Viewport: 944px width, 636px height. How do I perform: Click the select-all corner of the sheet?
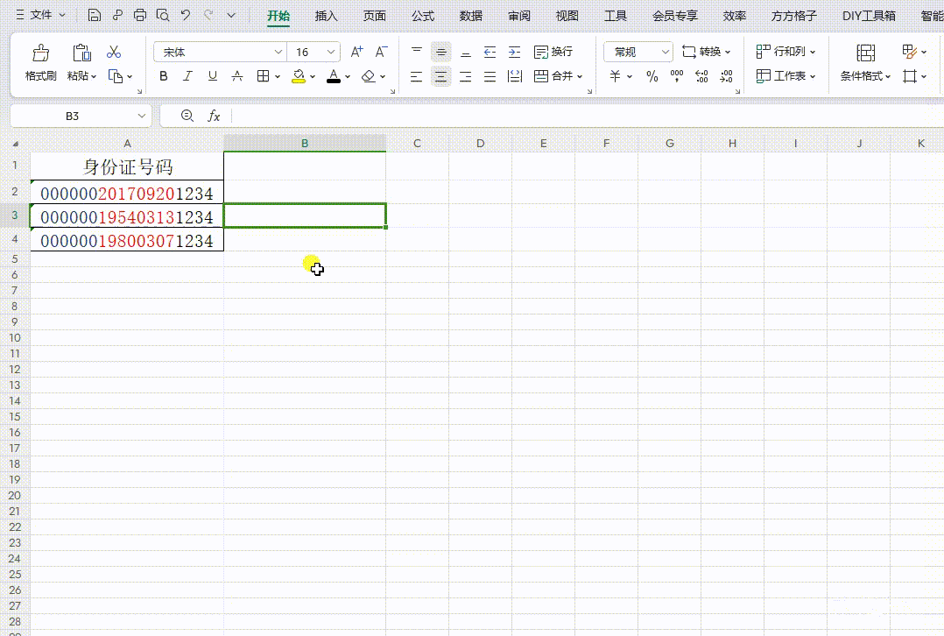click(x=15, y=144)
